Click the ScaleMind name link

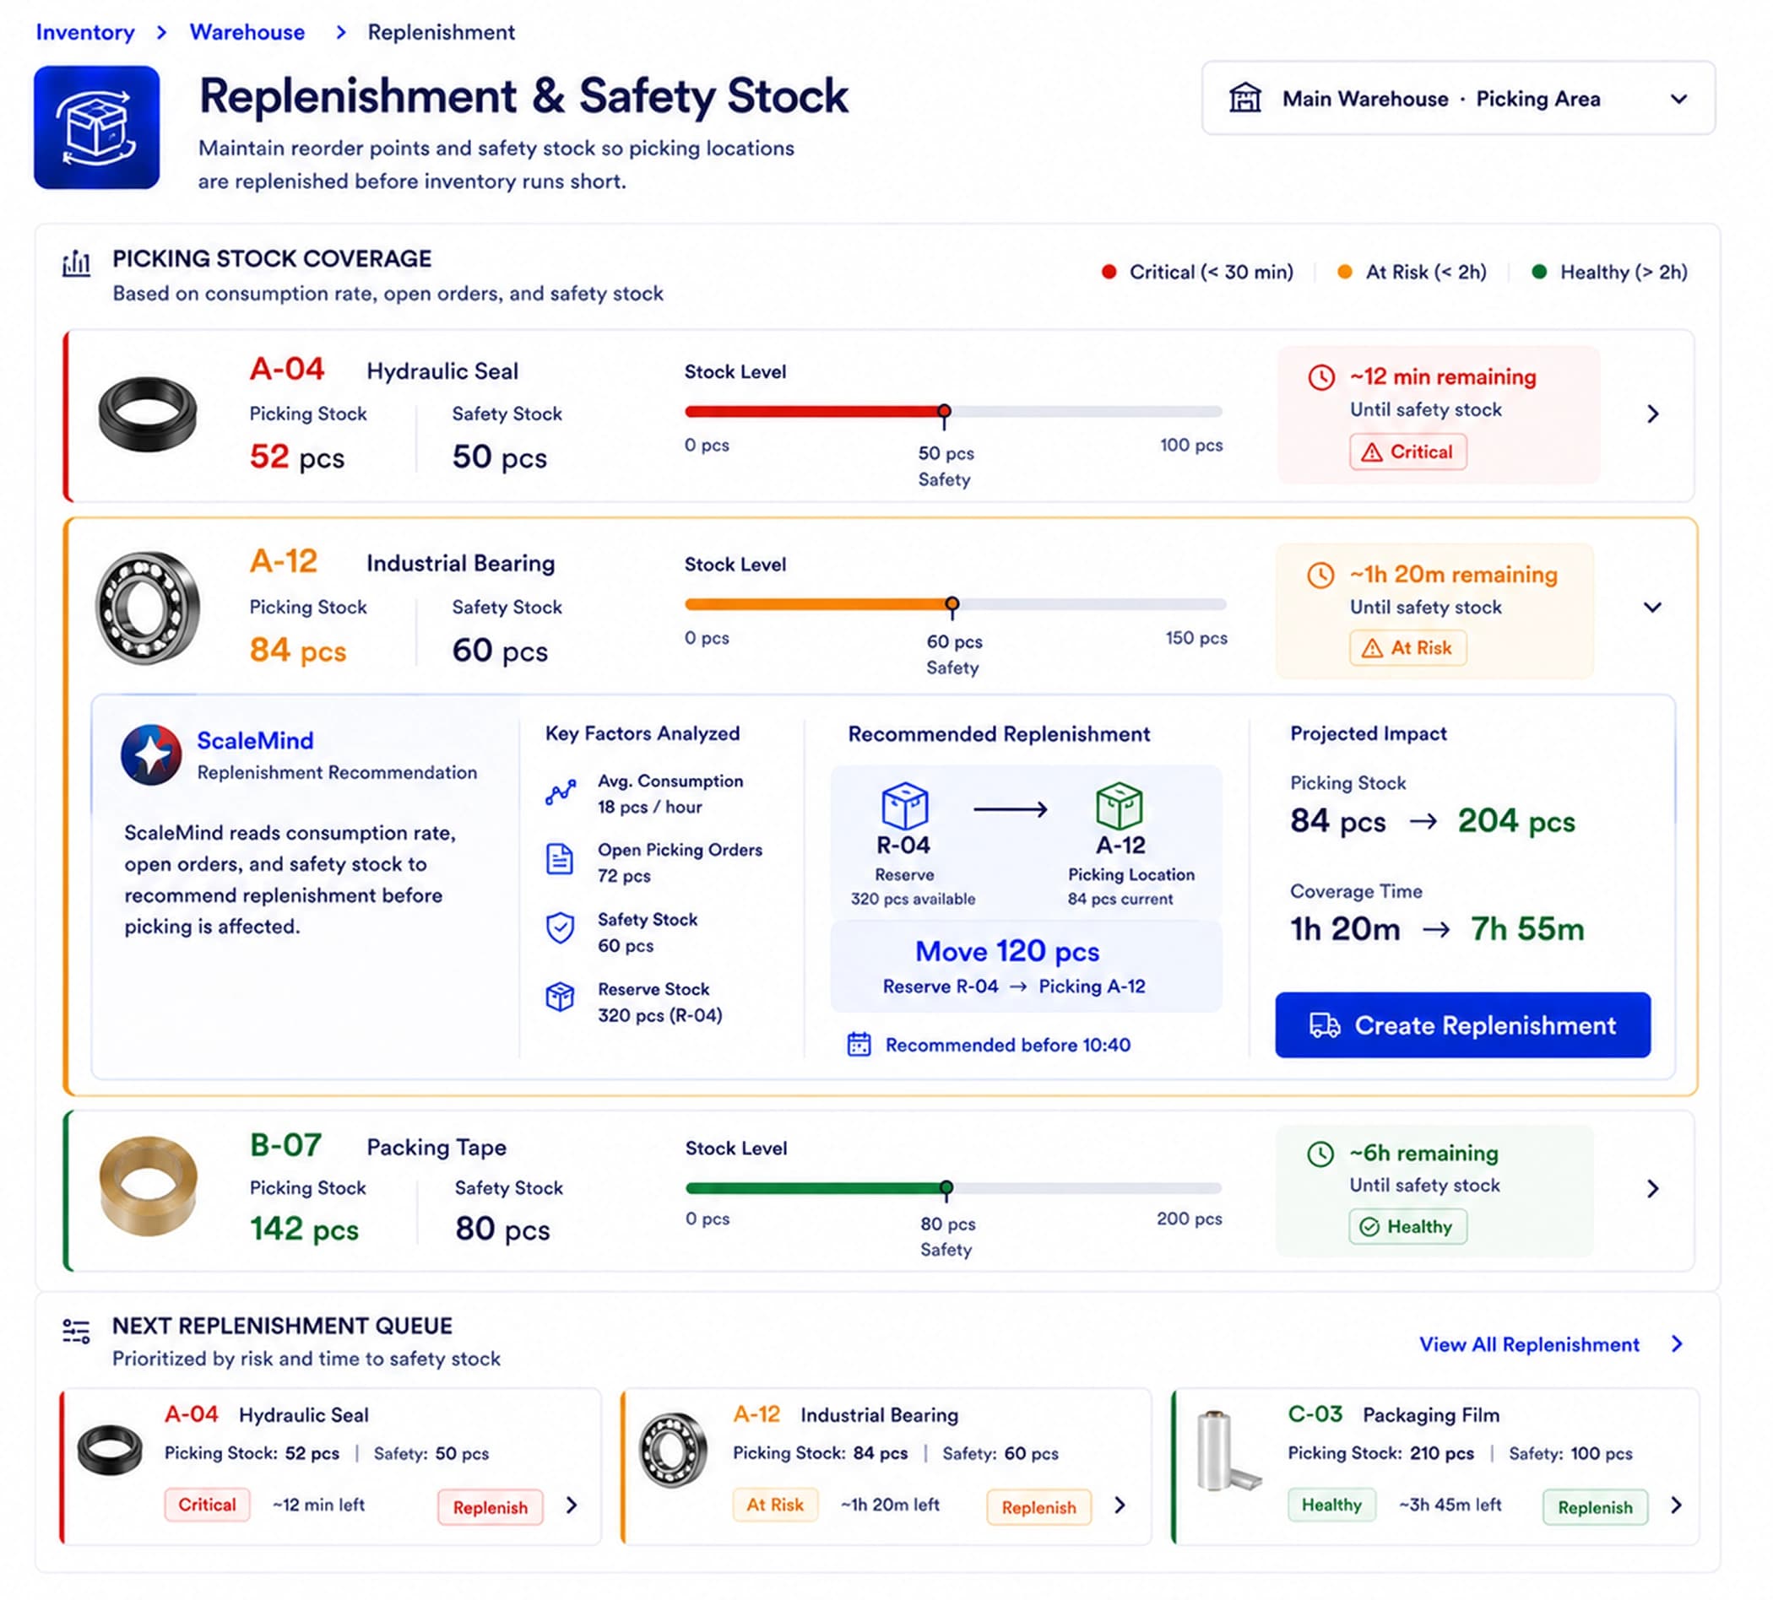point(255,740)
